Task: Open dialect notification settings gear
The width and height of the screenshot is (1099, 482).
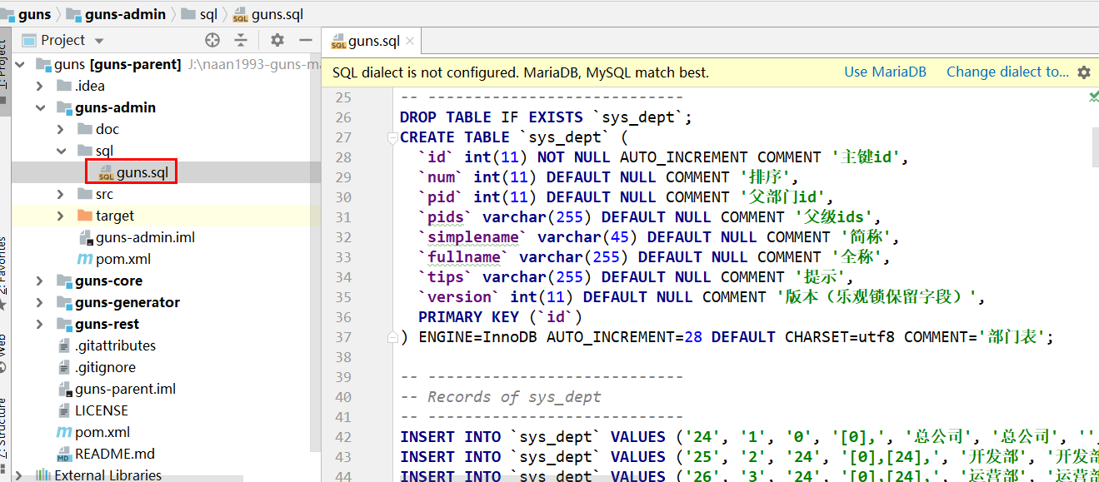Action: coord(1084,72)
